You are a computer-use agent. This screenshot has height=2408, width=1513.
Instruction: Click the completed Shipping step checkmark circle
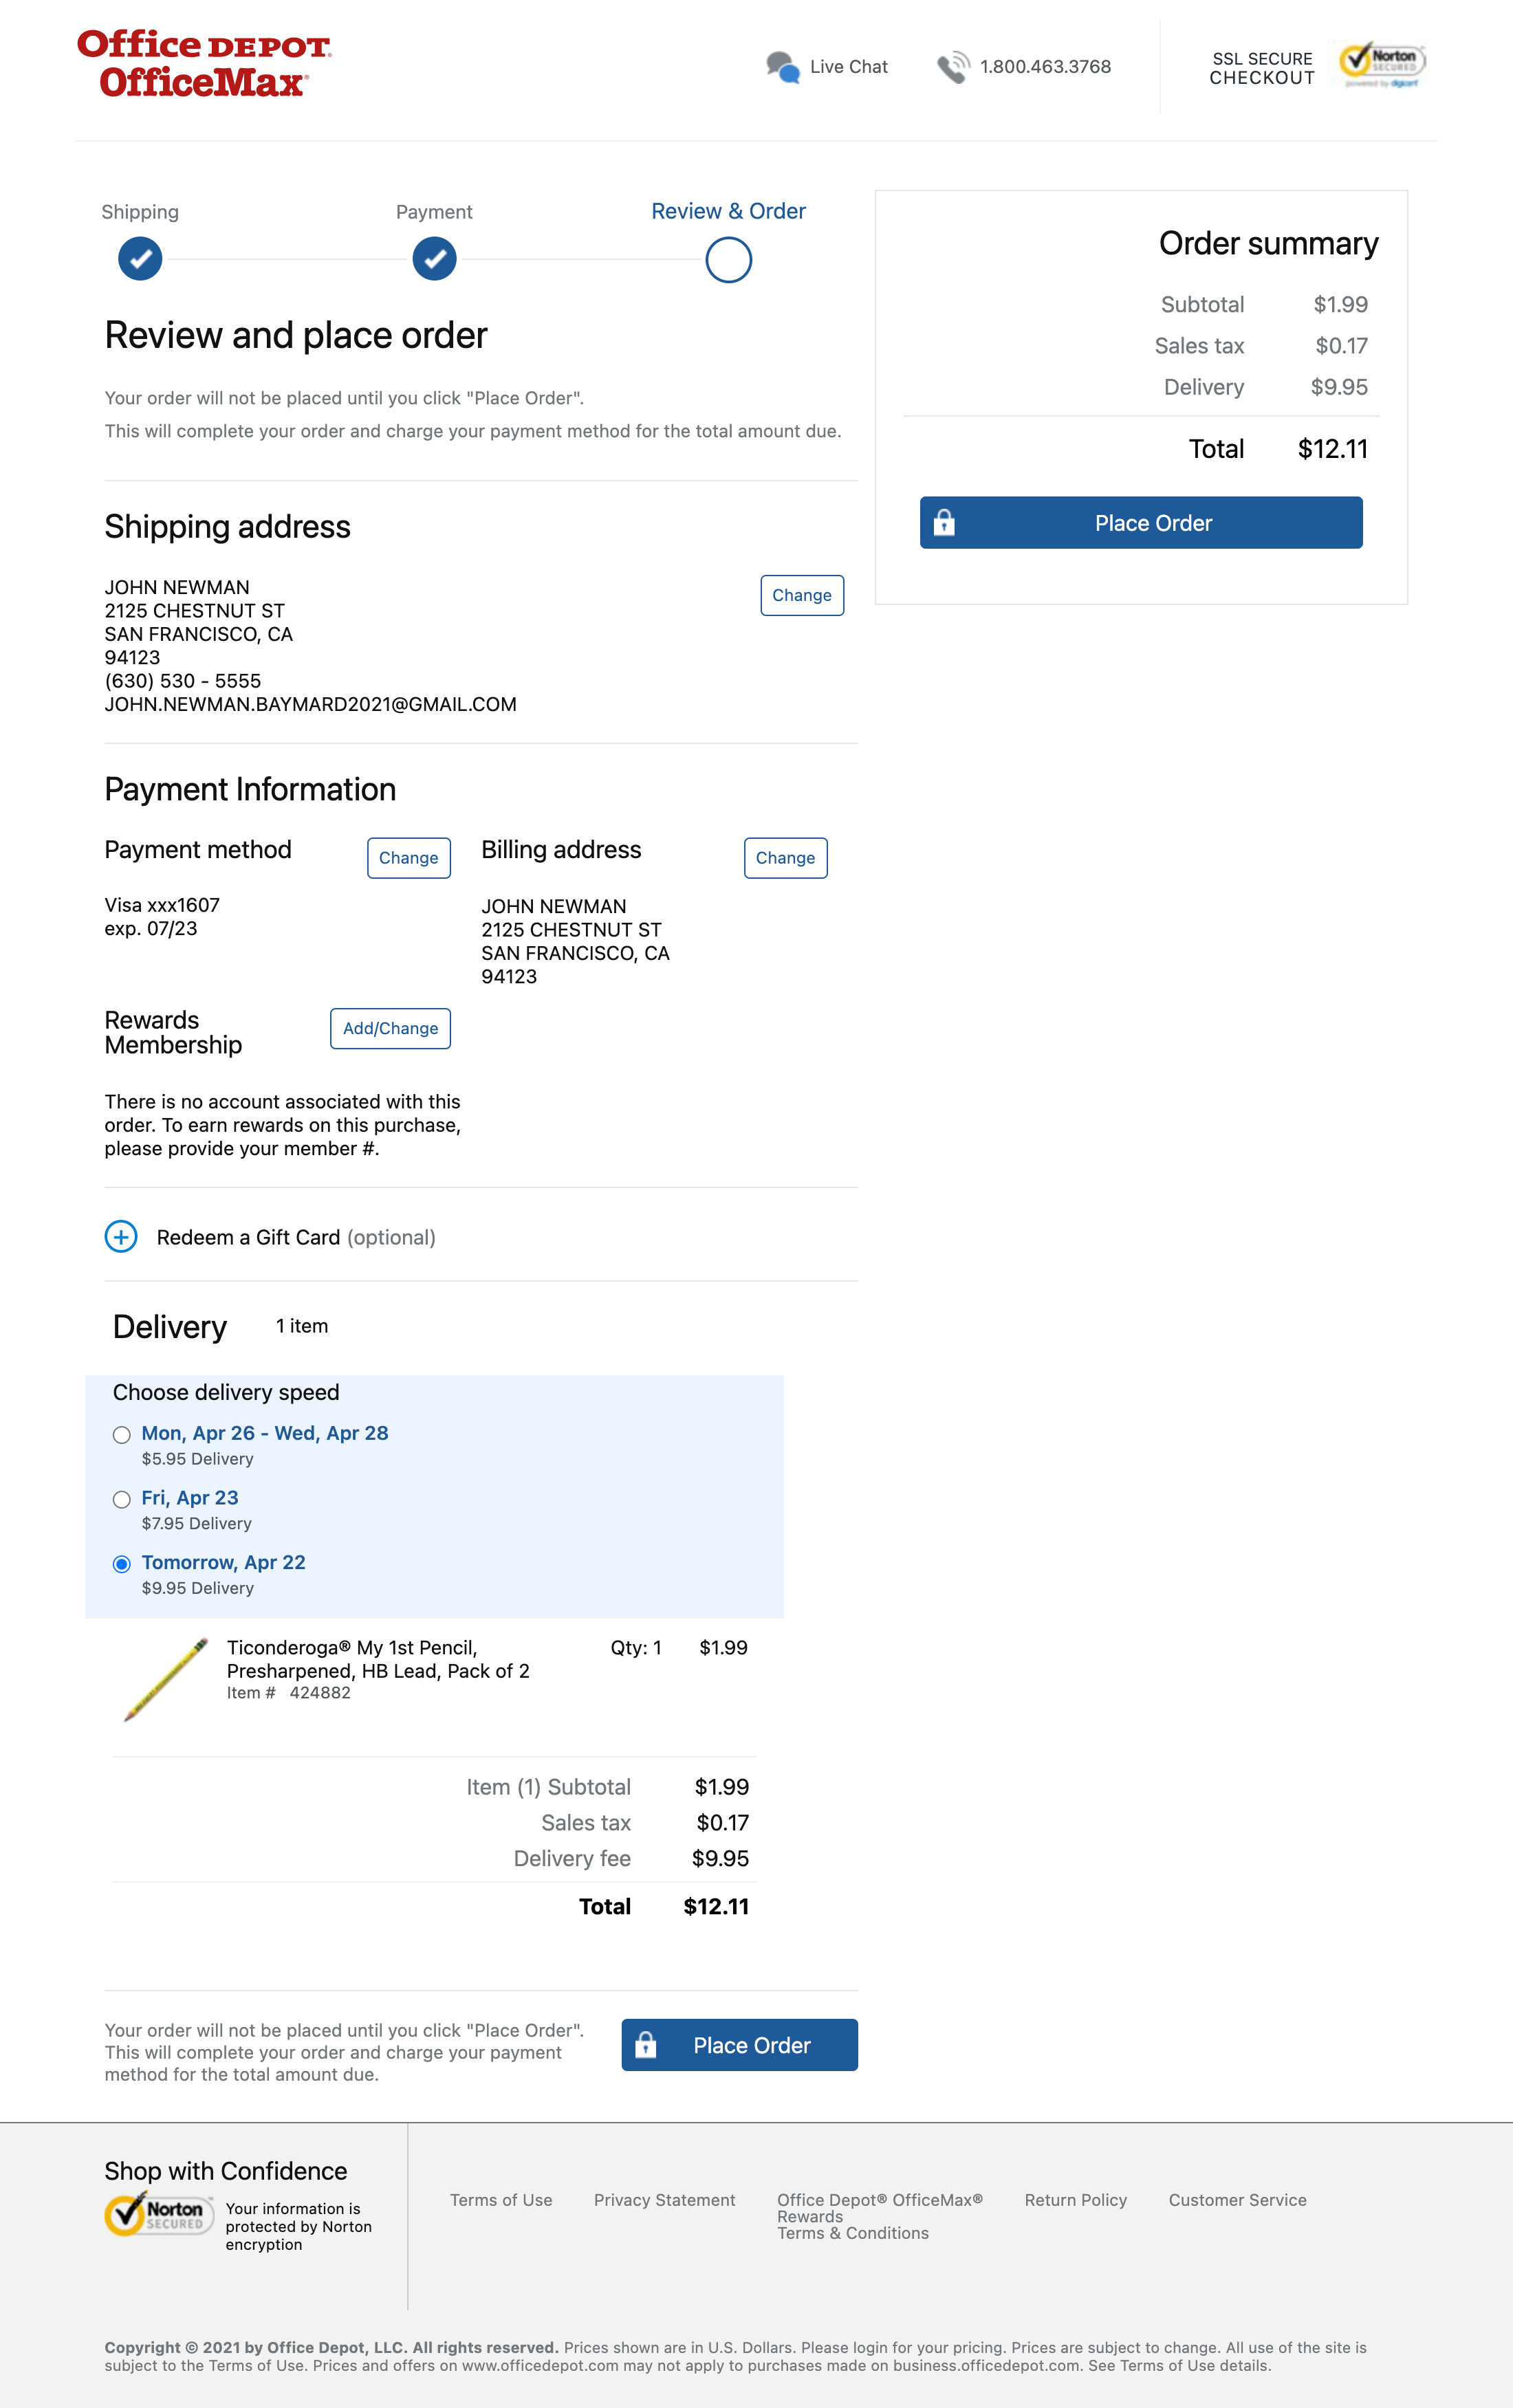point(139,258)
